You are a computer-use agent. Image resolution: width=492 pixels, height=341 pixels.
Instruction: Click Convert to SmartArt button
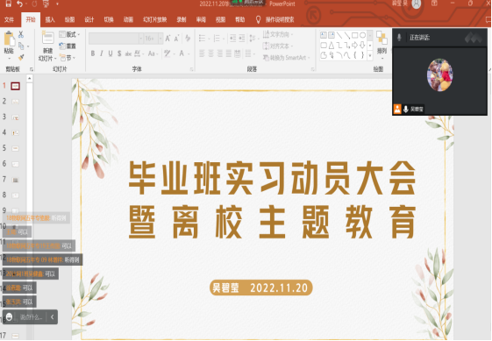point(286,58)
